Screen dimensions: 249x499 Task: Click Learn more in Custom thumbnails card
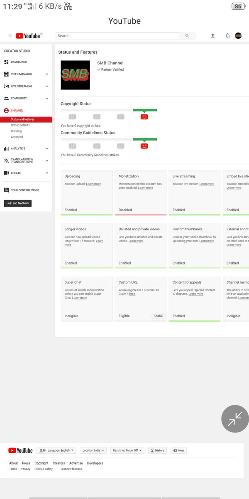[207, 241]
